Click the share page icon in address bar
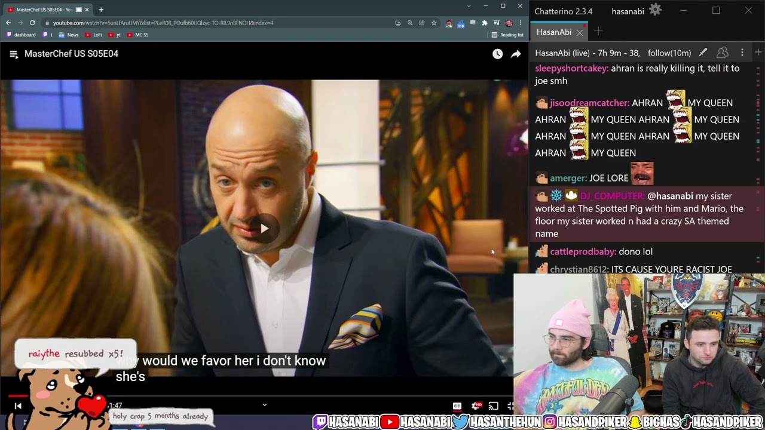This screenshot has height=430, width=765. point(422,23)
